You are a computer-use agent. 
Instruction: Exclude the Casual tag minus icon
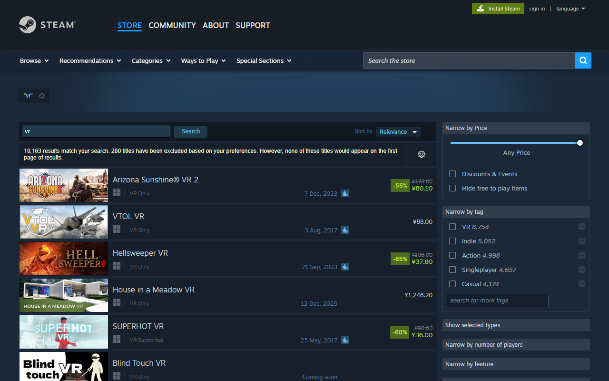click(x=581, y=284)
